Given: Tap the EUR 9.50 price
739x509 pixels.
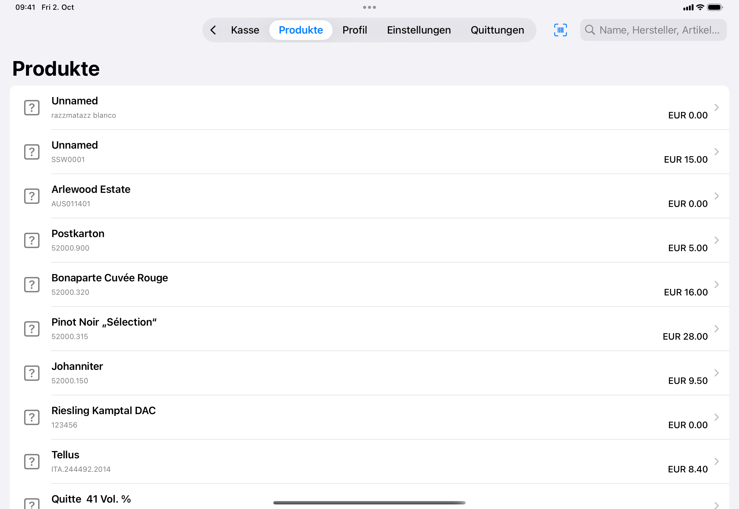Looking at the screenshot, I should pos(688,381).
